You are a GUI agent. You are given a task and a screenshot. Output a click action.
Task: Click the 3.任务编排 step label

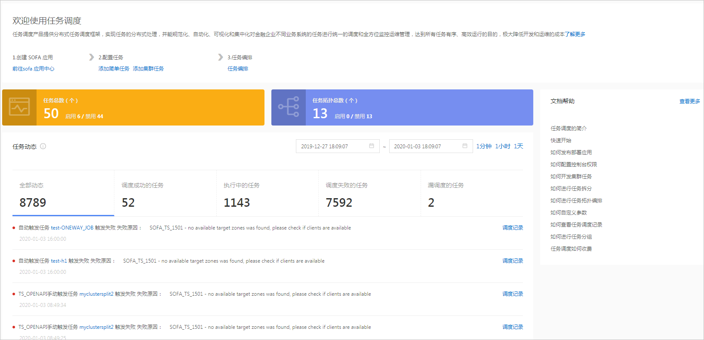click(240, 58)
